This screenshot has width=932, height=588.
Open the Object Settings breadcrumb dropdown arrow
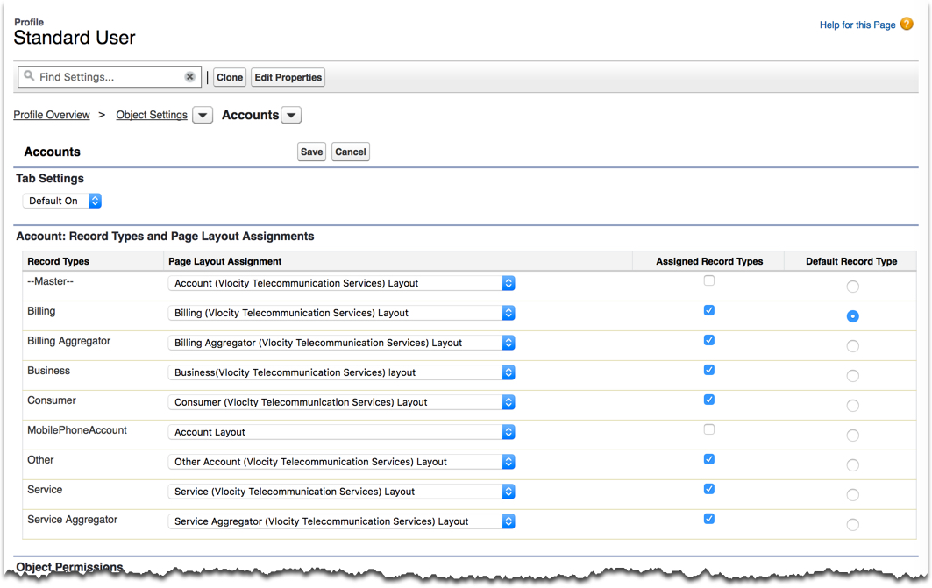[202, 115]
